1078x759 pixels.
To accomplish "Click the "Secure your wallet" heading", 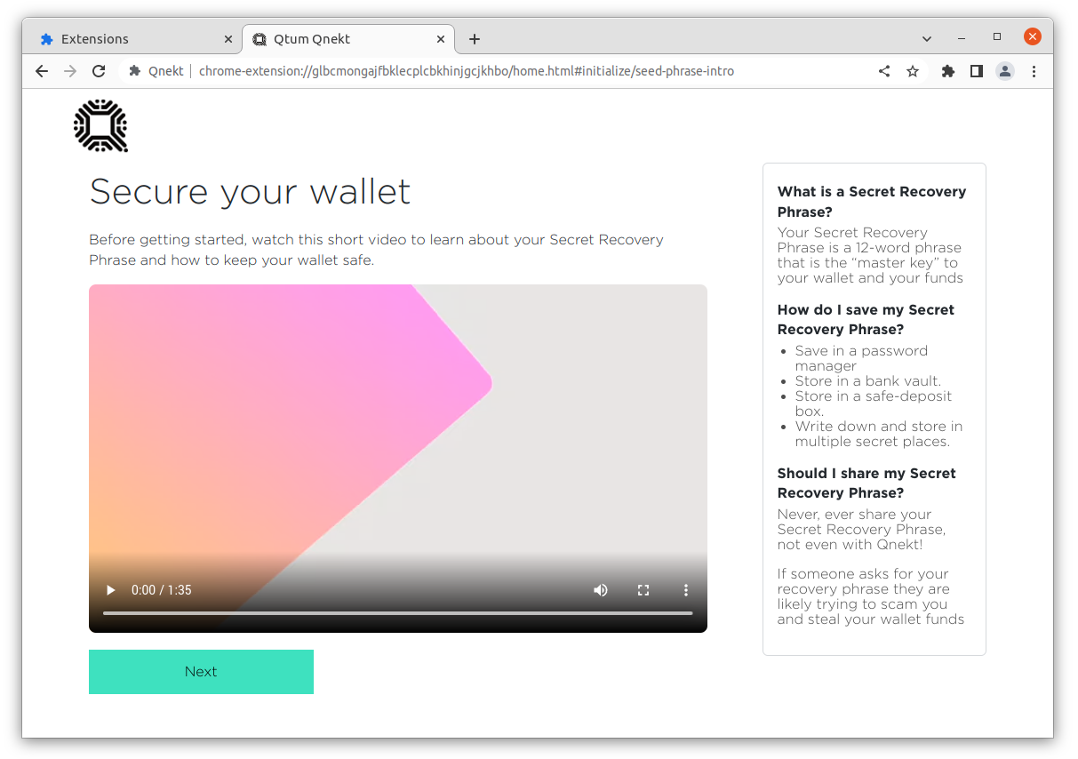I will click(250, 192).
